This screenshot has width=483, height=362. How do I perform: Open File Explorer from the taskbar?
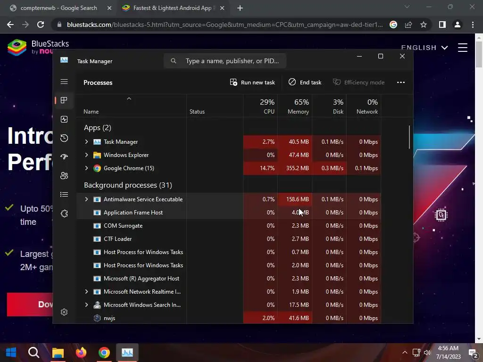tap(58, 353)
